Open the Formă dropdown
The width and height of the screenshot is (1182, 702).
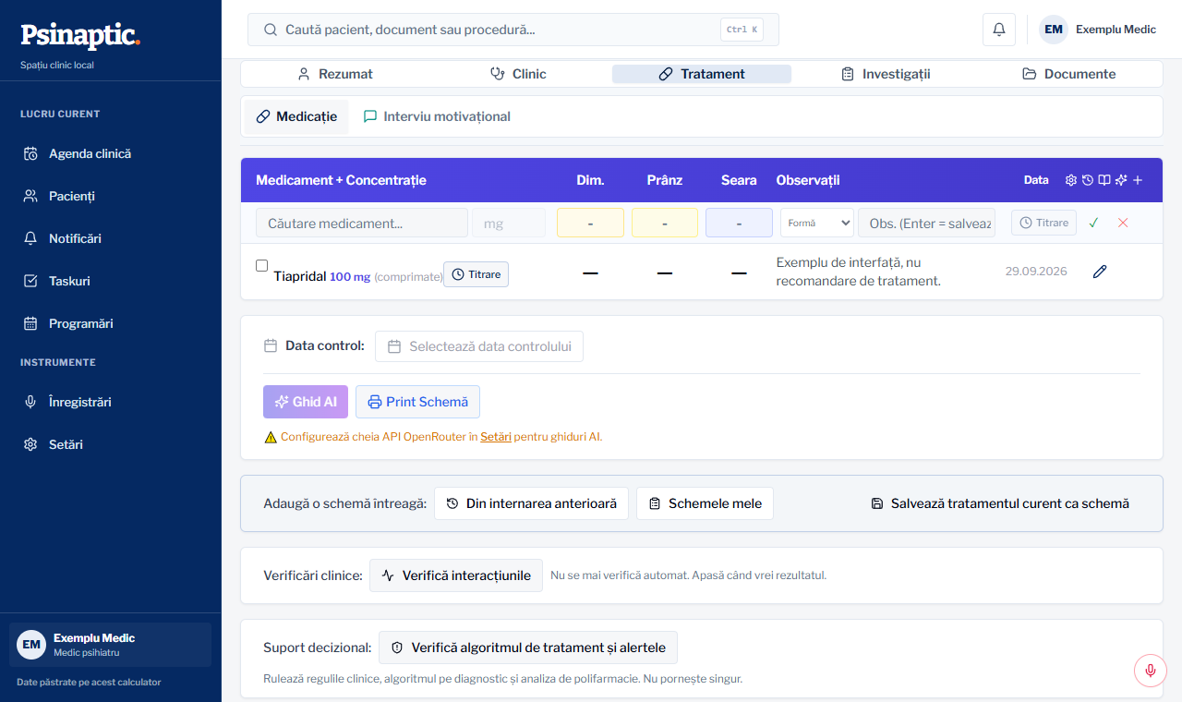pyautogui.click(x=817, y=223)
